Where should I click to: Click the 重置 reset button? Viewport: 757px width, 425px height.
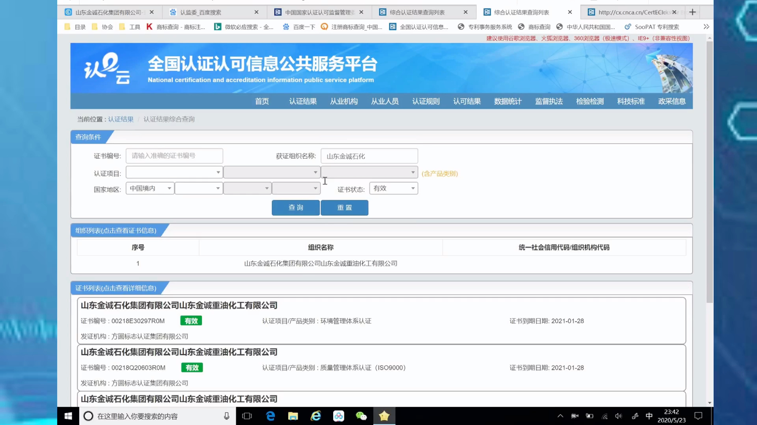click(345, 207)
